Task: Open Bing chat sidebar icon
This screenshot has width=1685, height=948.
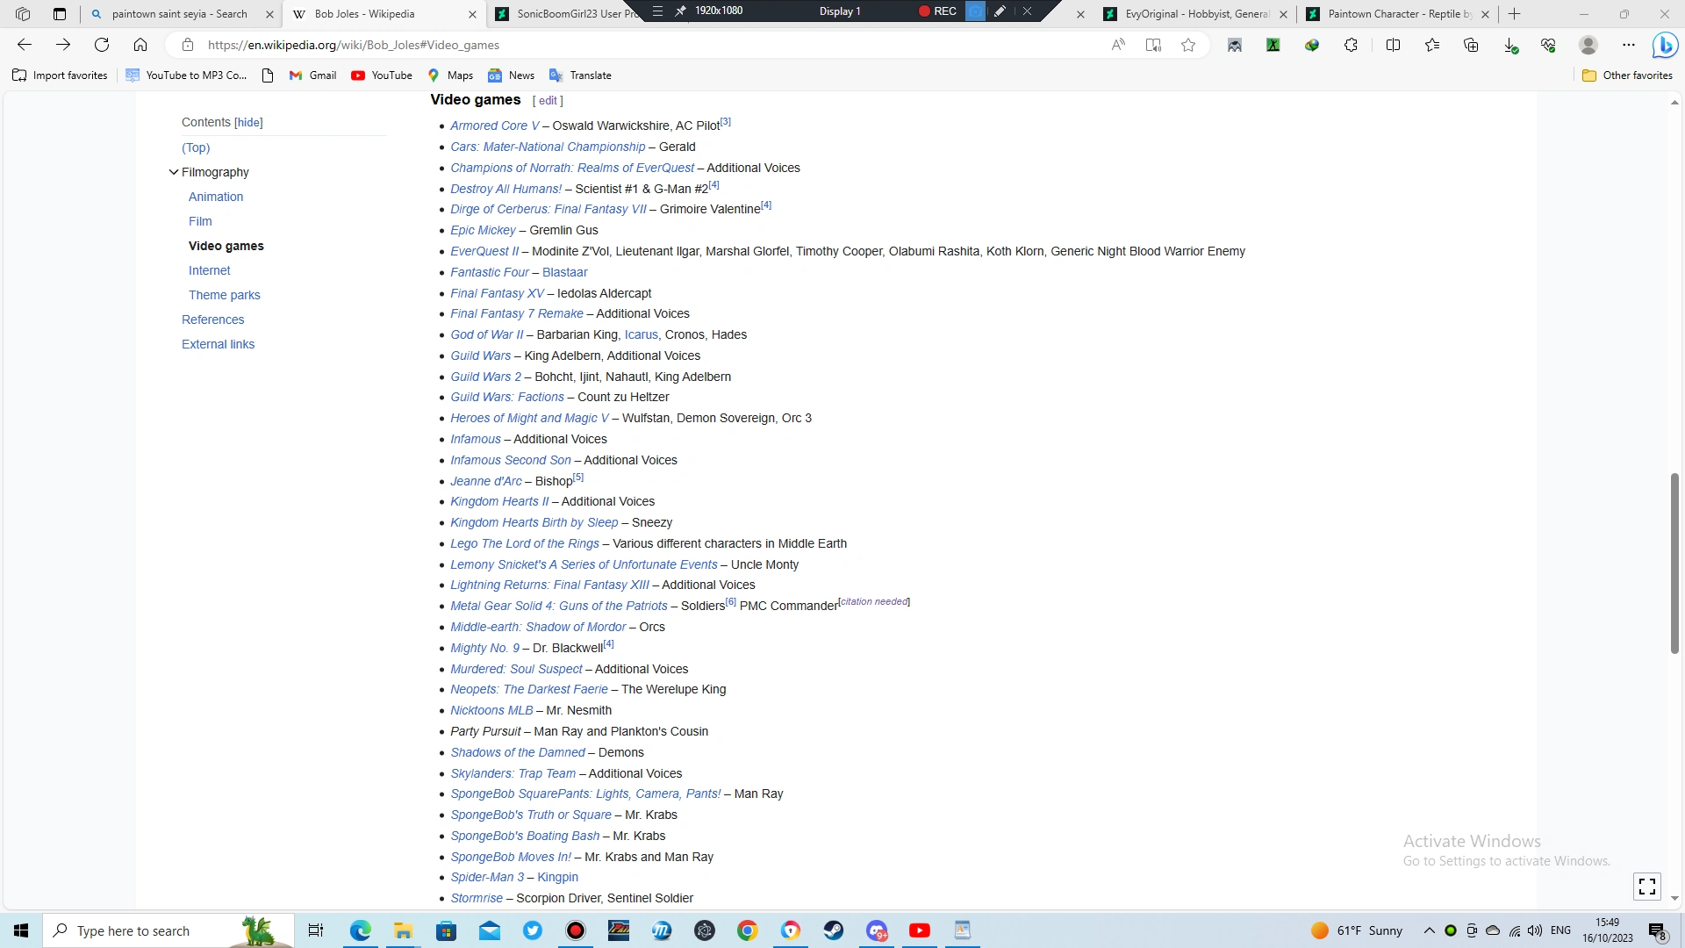Action: pos(1664,45)
